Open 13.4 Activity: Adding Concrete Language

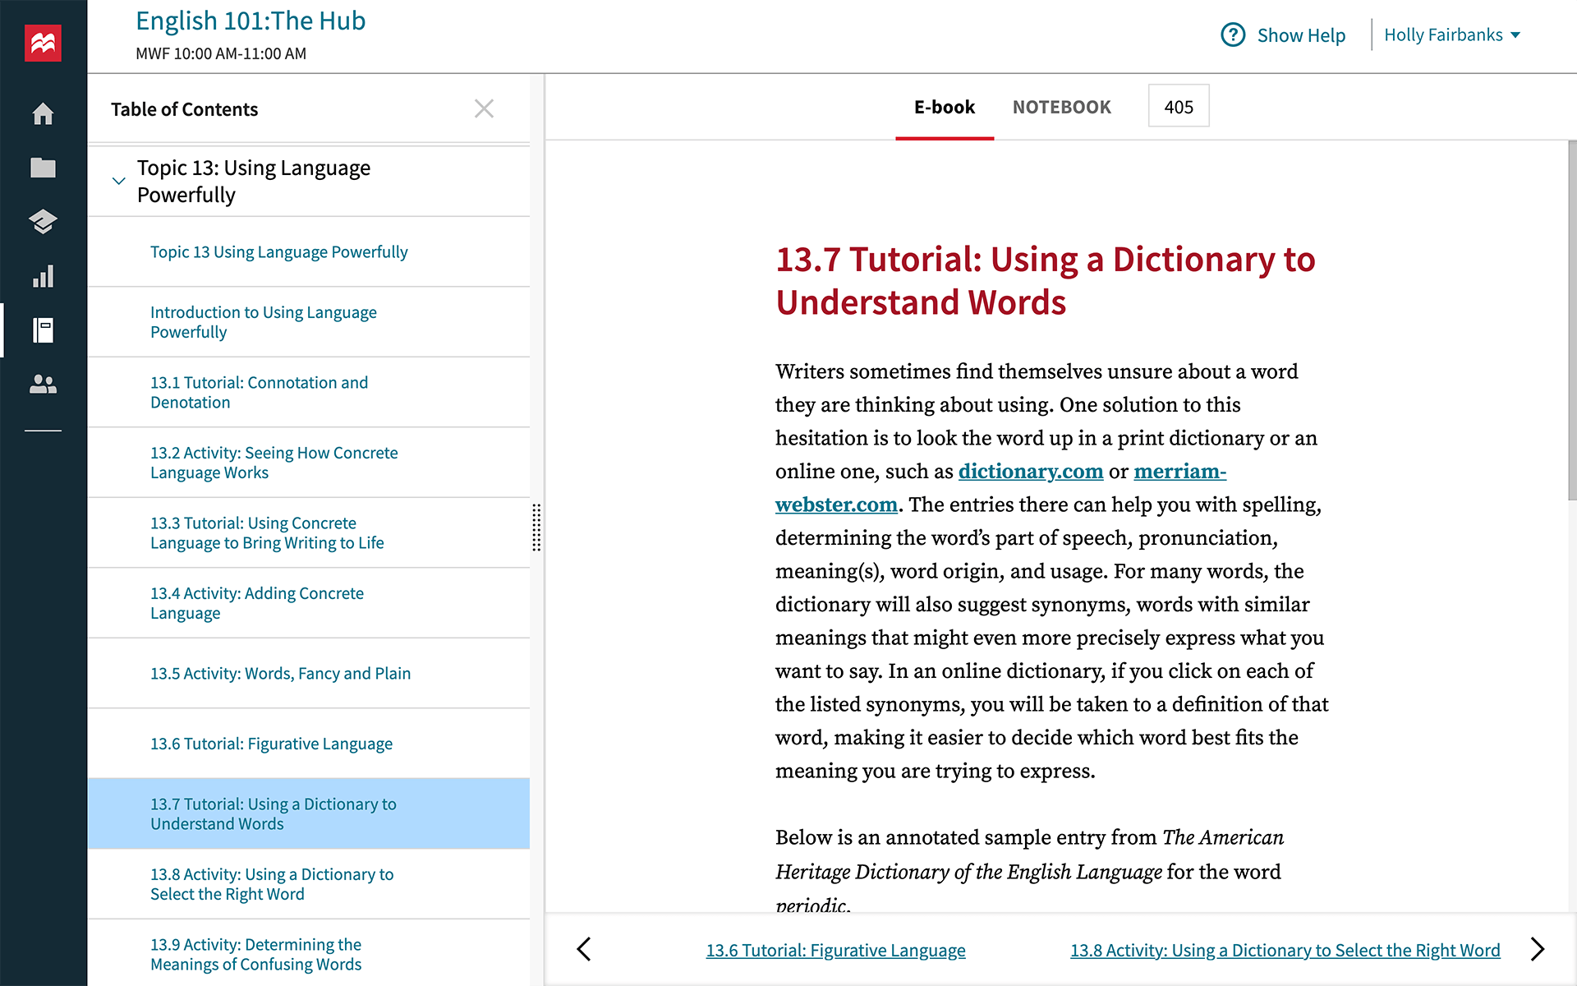coord(308,603)
